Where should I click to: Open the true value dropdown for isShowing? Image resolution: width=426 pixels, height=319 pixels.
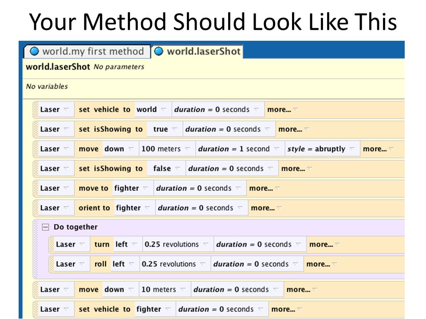pos(165,129)
